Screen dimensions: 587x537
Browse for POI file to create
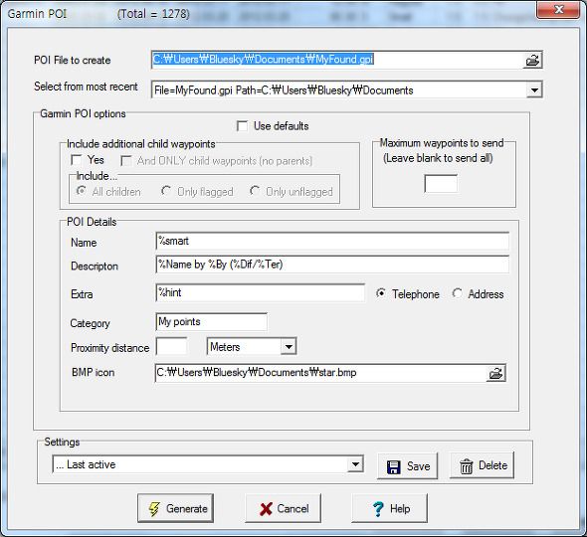[532, 61]
